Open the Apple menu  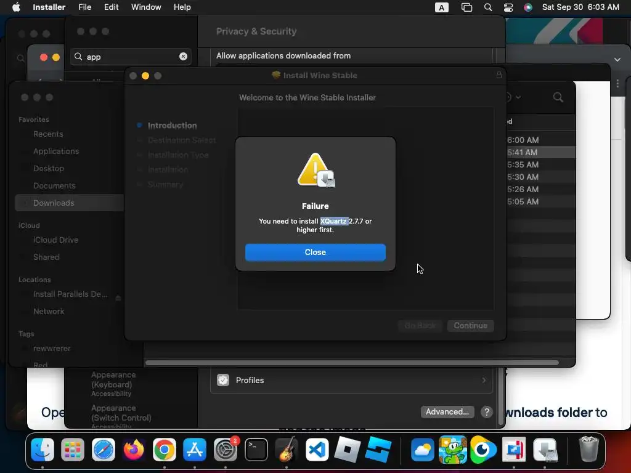click(16, 7)
